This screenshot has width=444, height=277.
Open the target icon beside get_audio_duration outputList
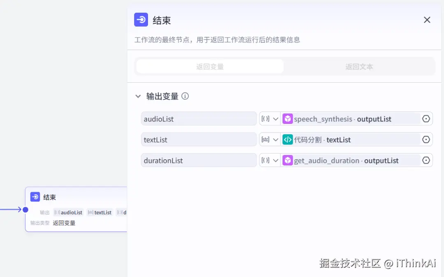click(426, 160)
